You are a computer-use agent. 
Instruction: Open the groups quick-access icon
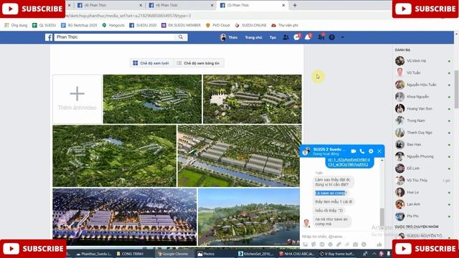click(x=321, y=37)
